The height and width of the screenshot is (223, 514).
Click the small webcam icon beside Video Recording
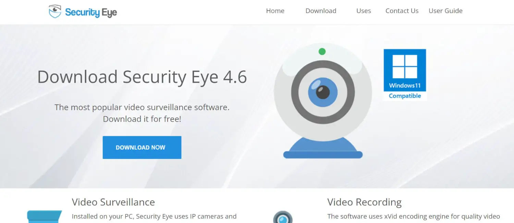point(283,217)
